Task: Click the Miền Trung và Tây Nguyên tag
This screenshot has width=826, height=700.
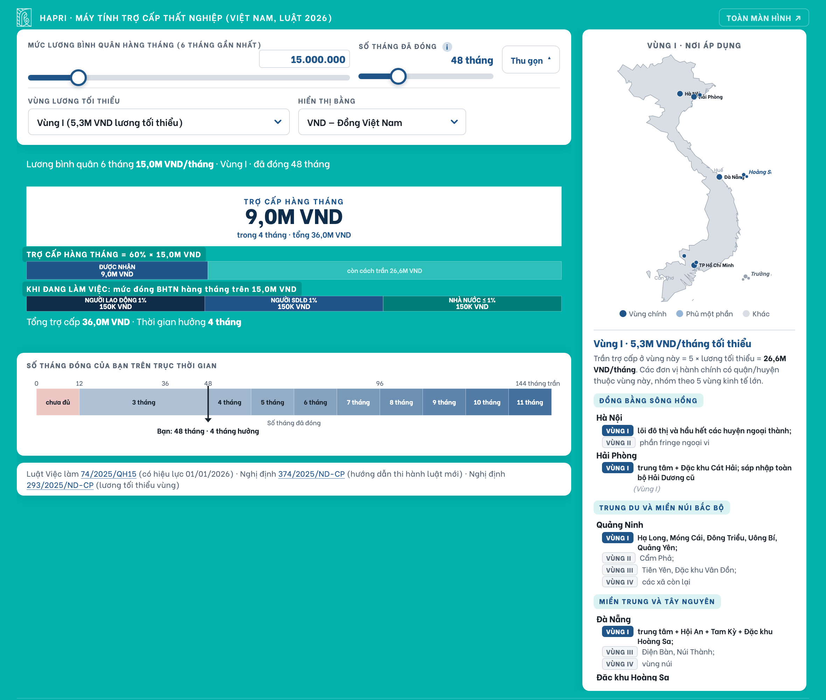Action: pos(657,601)
